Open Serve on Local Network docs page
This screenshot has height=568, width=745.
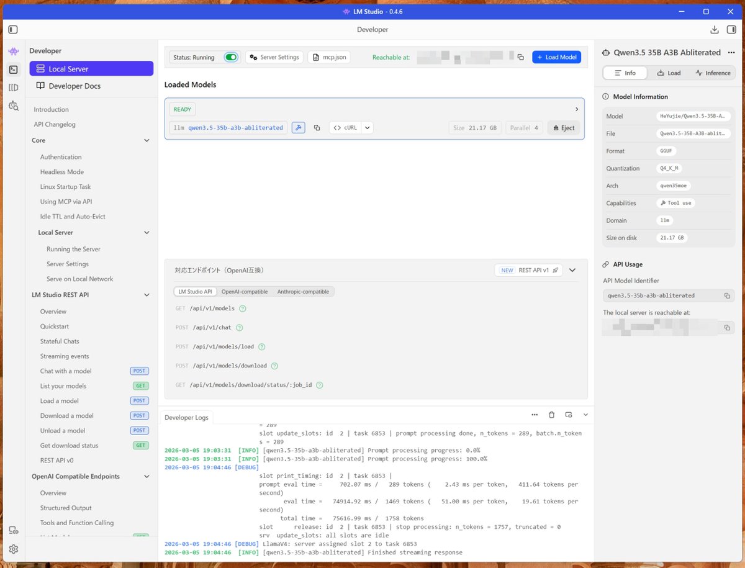click(x=80, y=279)
